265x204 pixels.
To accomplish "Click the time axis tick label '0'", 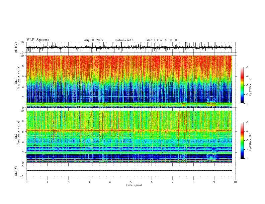I will point(26,182).
